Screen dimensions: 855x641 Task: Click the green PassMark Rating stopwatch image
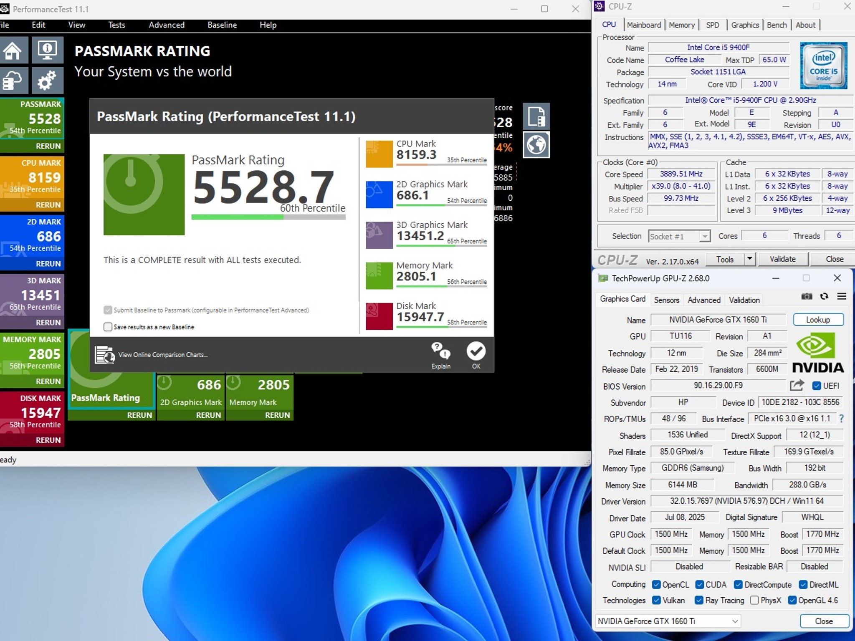point(144,194)
